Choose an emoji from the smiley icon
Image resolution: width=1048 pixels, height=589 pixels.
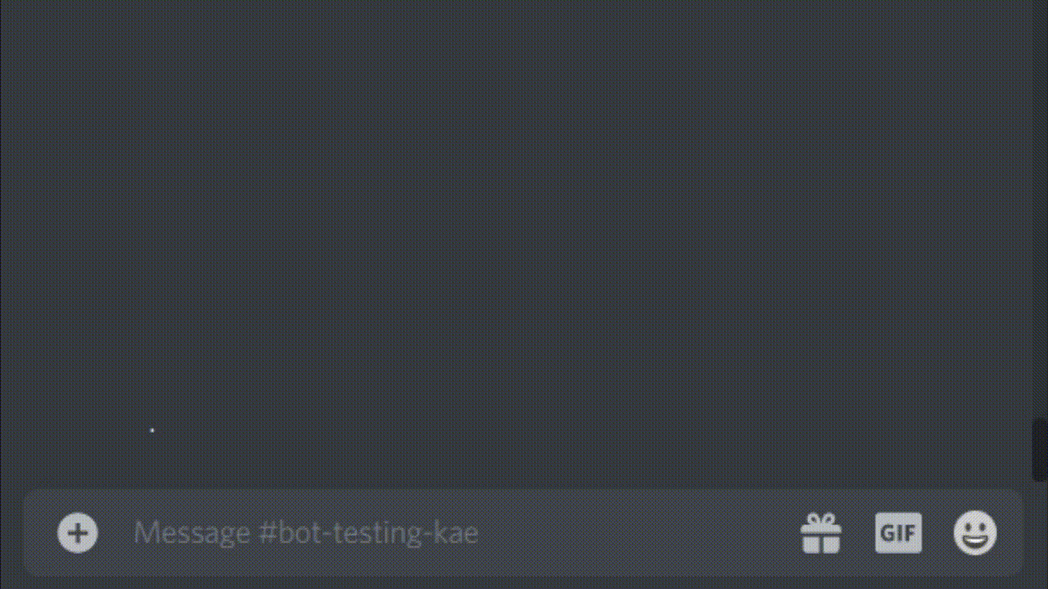tap(975, 533)
